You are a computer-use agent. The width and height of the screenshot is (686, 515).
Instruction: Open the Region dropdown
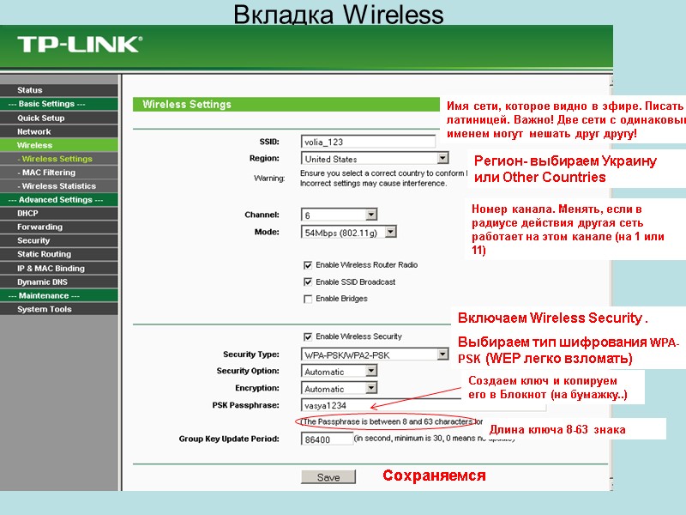[443, 158]
